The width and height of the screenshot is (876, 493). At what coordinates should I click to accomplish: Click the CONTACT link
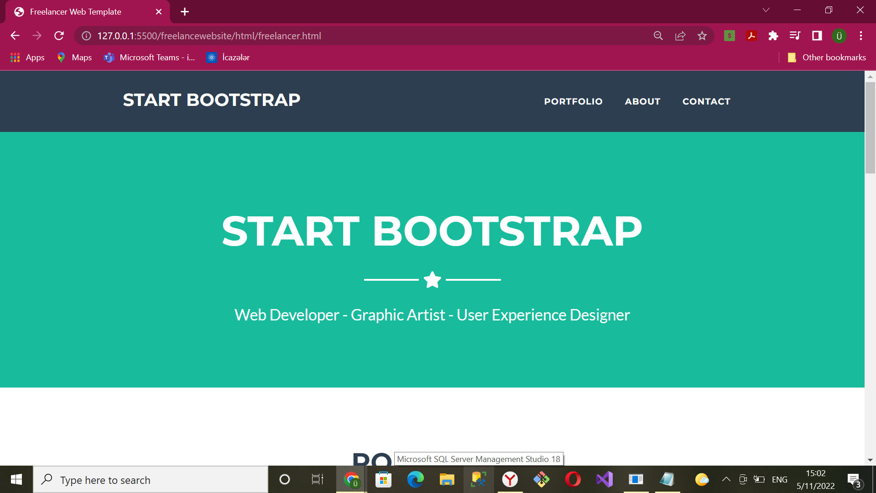click(x=706, y=101)
